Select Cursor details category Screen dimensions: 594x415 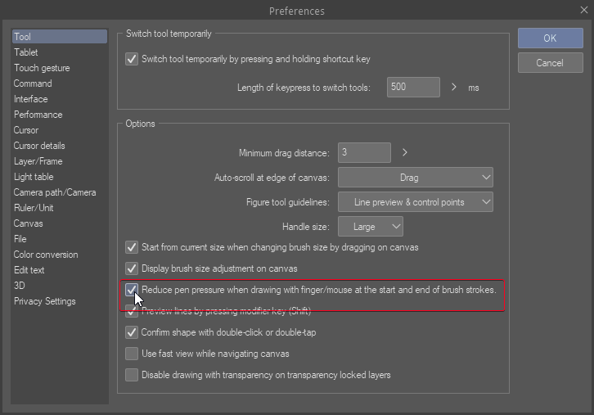[x=39, y=146]
